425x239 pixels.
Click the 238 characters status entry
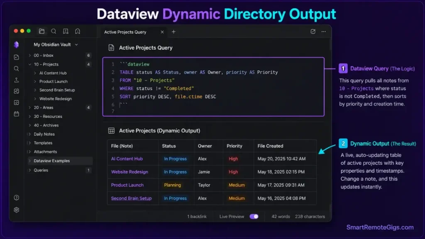(310, 217)
